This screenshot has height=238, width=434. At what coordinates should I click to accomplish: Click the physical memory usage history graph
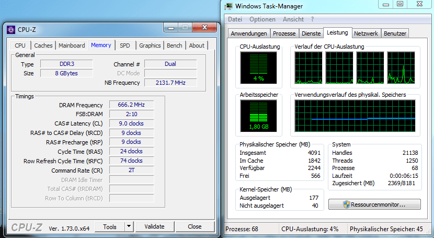(x=355, y=116)
